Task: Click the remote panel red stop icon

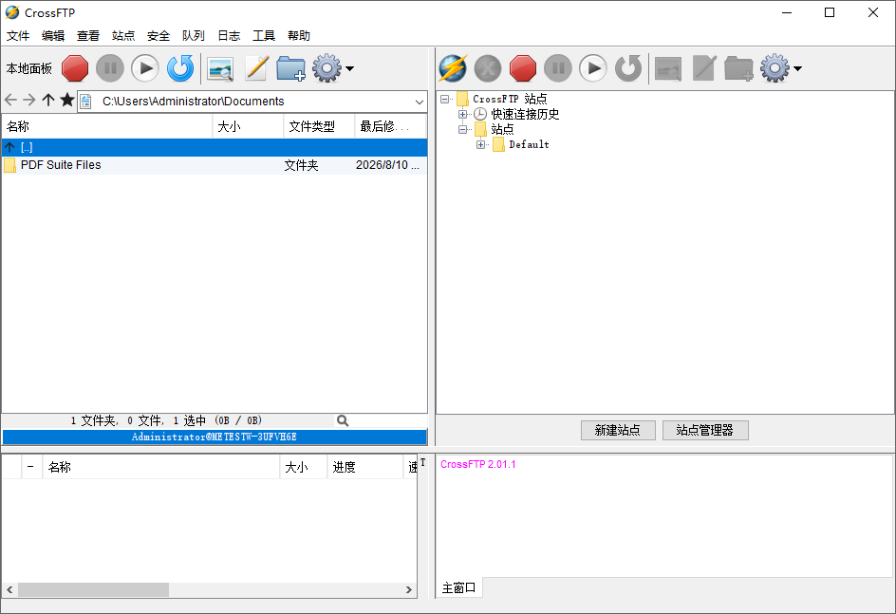Action: (523, 68)
